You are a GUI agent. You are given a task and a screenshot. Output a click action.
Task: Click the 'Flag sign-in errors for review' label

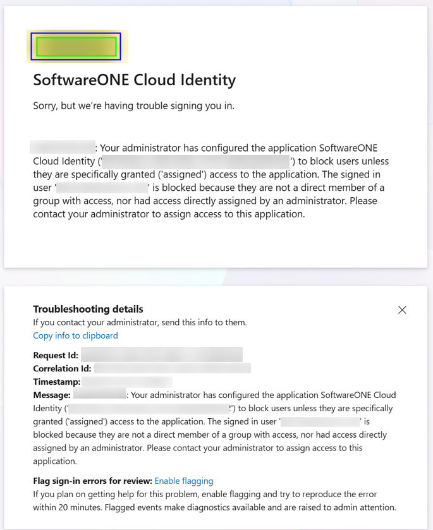92,481
